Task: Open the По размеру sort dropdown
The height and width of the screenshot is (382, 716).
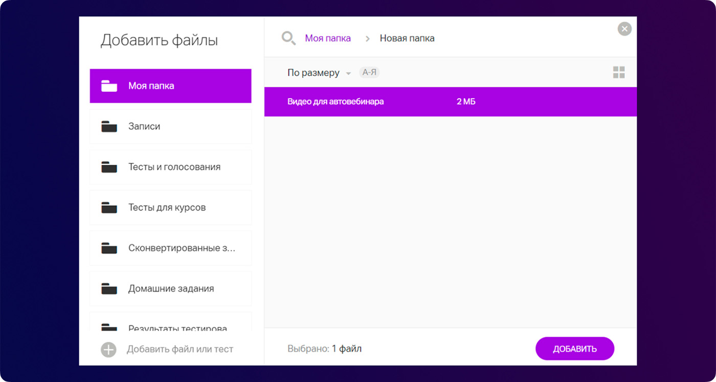Action: [x=313, y=73]
